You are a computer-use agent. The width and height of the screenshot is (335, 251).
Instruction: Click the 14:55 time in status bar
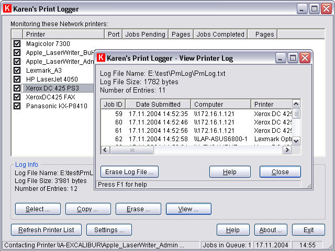point(307,245)
